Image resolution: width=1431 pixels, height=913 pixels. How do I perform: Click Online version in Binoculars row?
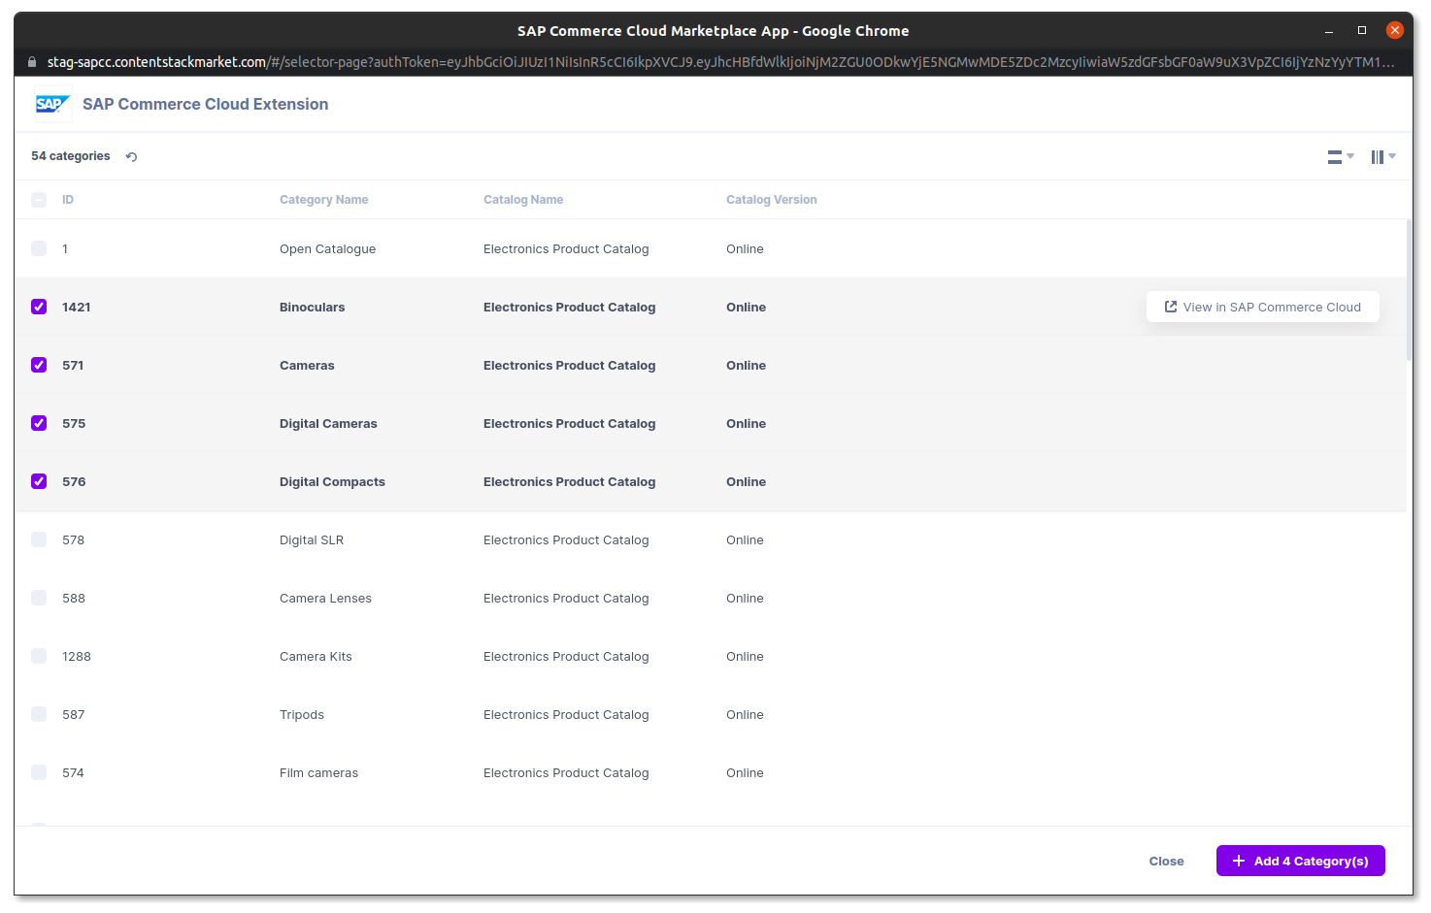point(746,307)
